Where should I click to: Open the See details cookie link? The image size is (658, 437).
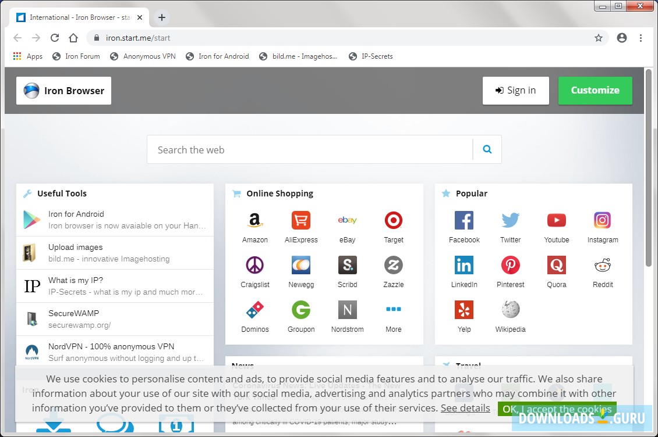465,408
